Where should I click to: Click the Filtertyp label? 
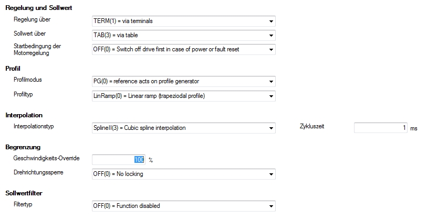tap(23, 204)
